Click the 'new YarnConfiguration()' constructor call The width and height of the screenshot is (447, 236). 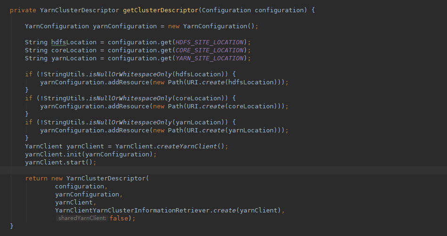point(211,26)
